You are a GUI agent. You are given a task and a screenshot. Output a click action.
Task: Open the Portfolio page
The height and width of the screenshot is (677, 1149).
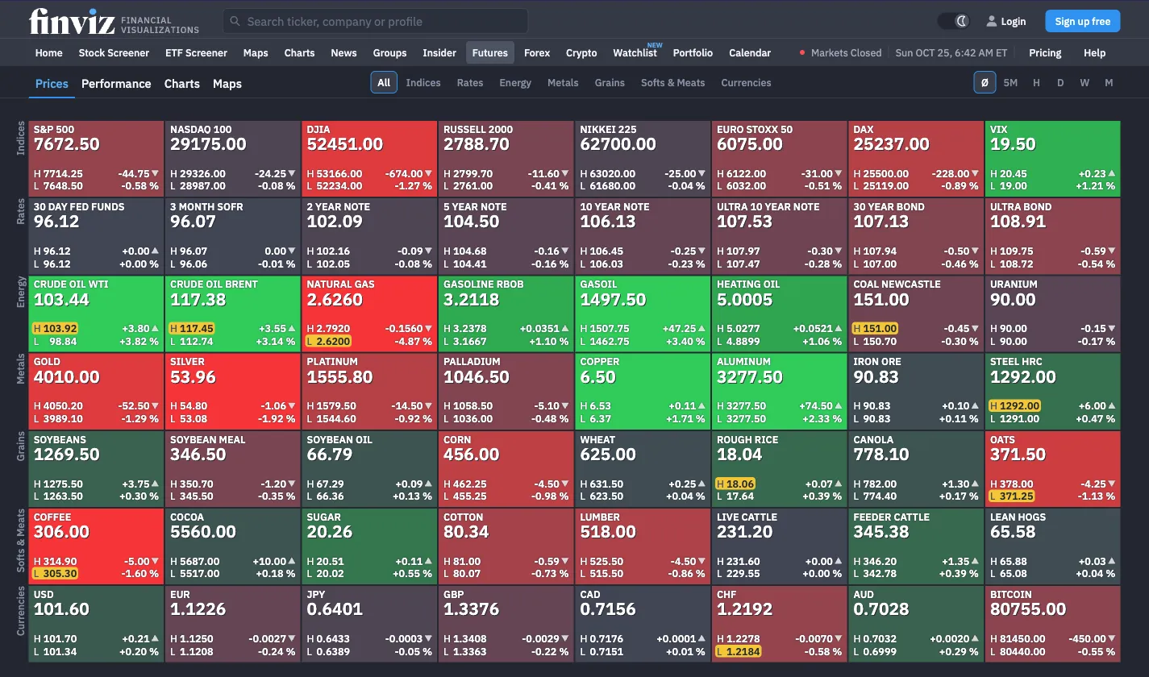click(693, 53)
